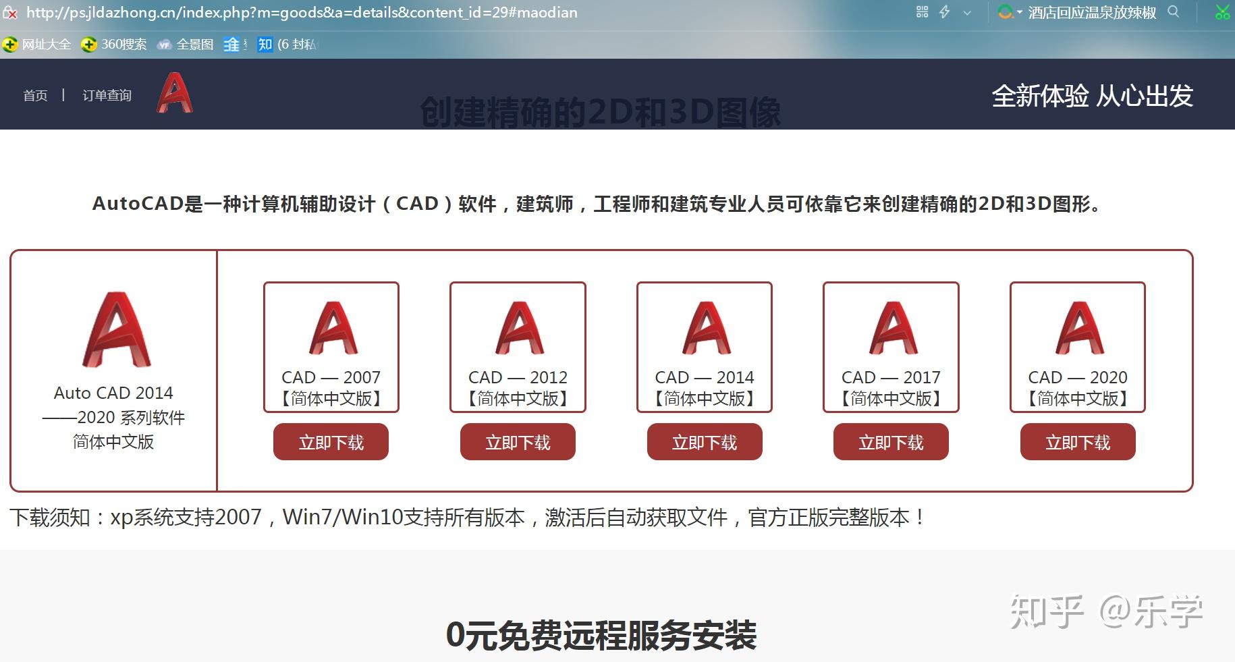Go to 首页 in the site header
This screenshot has height=662, width=1235.
click(35, 95)
